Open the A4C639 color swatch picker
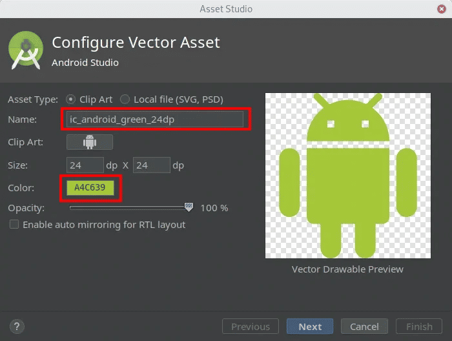Viewport: 452px width, 341px height. click(90, 188)
